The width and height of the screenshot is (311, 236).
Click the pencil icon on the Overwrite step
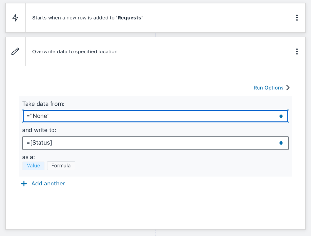[15, 51]
